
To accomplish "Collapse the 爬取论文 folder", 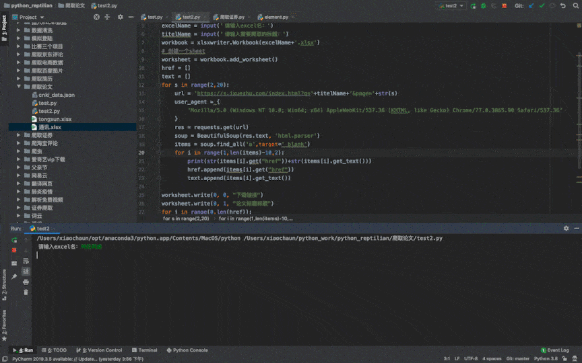I will click(x=18, y=87).
